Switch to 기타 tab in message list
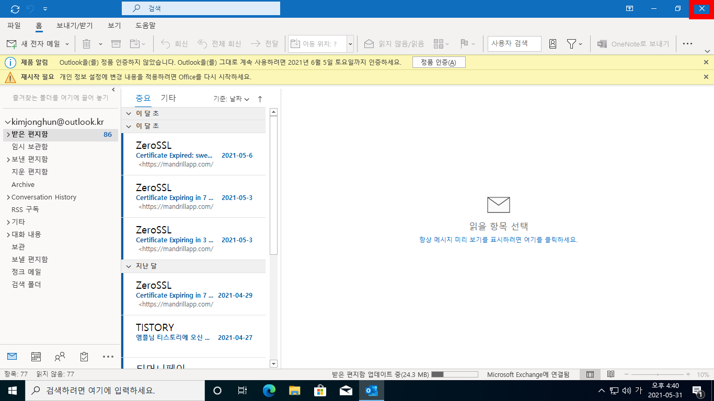 click(168, 98)
